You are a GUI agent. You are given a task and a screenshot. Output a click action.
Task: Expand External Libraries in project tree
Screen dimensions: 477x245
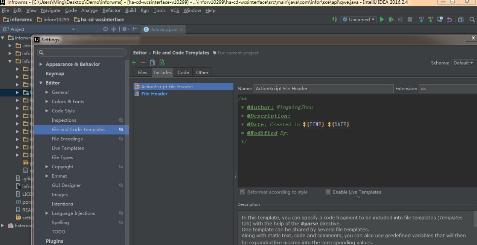coord(3,225)
